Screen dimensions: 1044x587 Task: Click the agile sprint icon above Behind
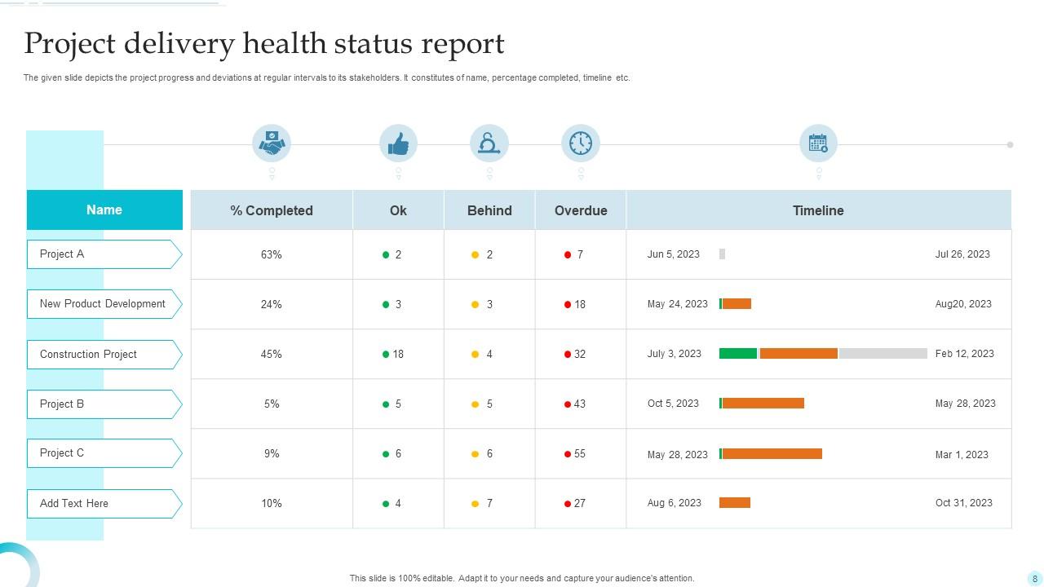coord(489,144)
